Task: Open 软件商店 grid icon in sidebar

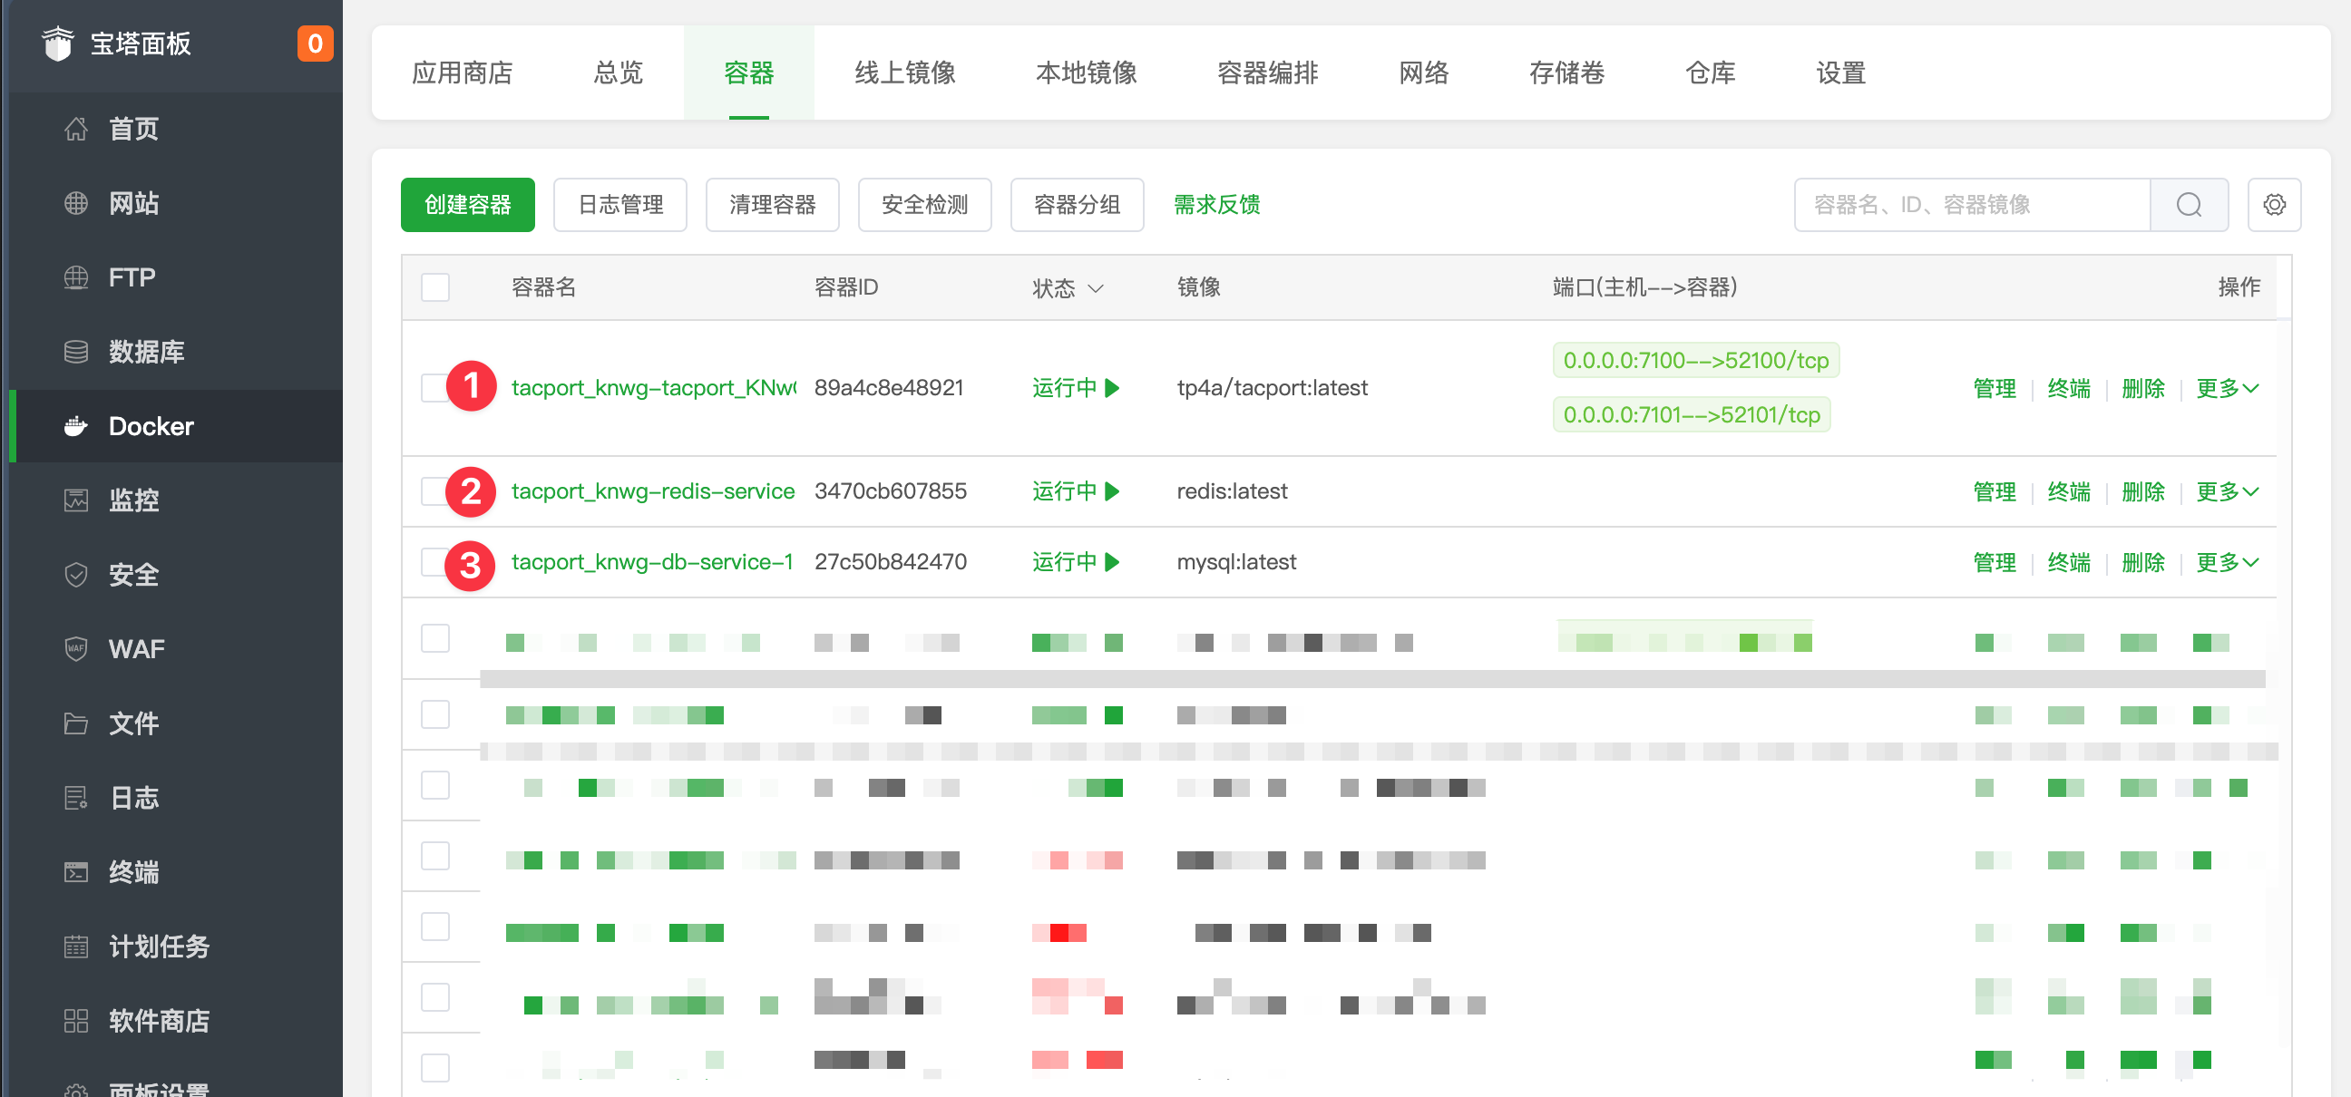Action: click(76, 1022)
